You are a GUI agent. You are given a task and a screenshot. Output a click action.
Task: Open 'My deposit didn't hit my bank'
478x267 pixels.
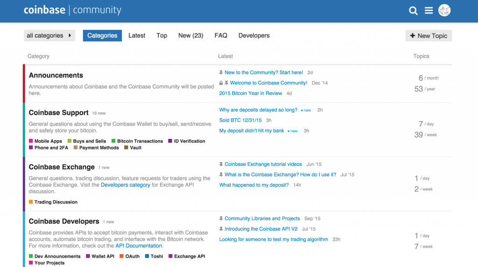(x=252, y=130)
